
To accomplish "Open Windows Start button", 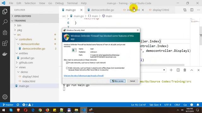I will point(3,110).
